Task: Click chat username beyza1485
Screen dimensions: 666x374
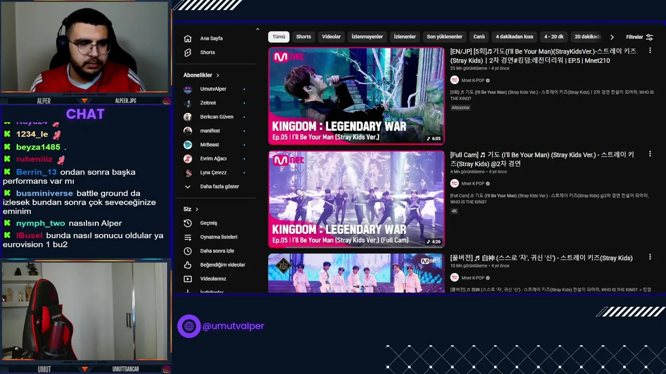Action: pyautogui.click(x=38, y=147)
